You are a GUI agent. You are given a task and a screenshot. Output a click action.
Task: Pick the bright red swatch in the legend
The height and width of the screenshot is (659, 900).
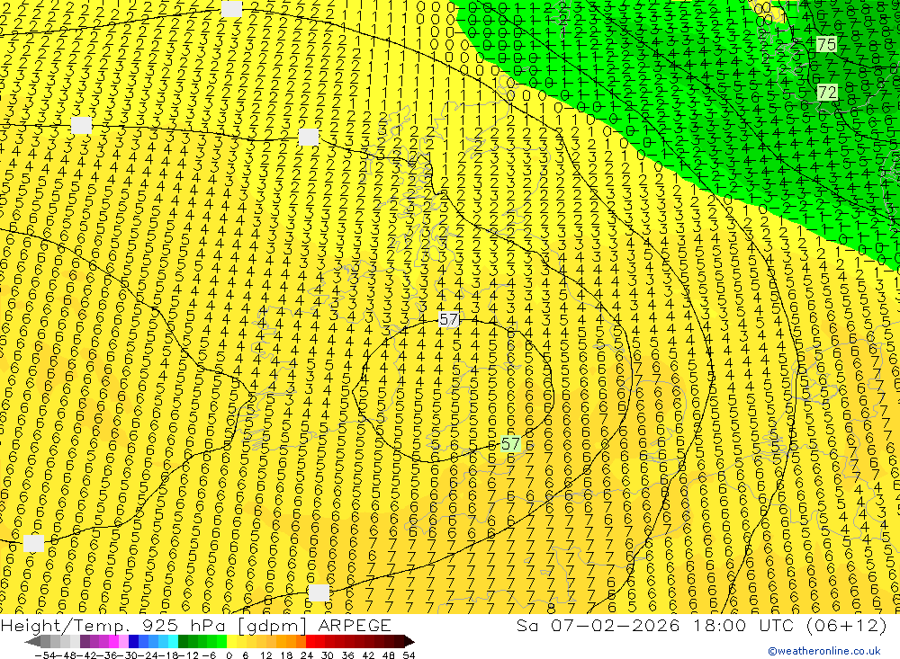[x=310, y=641]
